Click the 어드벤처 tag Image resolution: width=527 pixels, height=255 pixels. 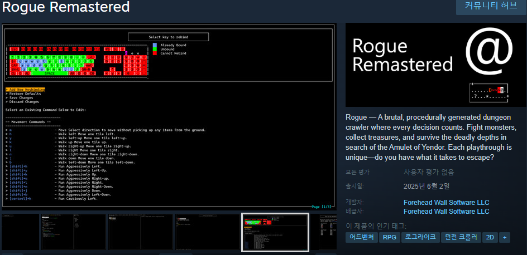362,237
